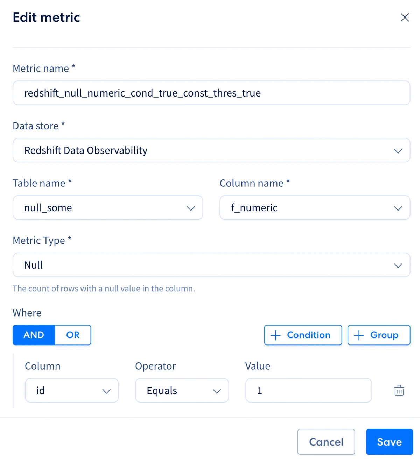Click the plus icon on Group button
This screenshot has width=420, height=462.
(359, 335)
